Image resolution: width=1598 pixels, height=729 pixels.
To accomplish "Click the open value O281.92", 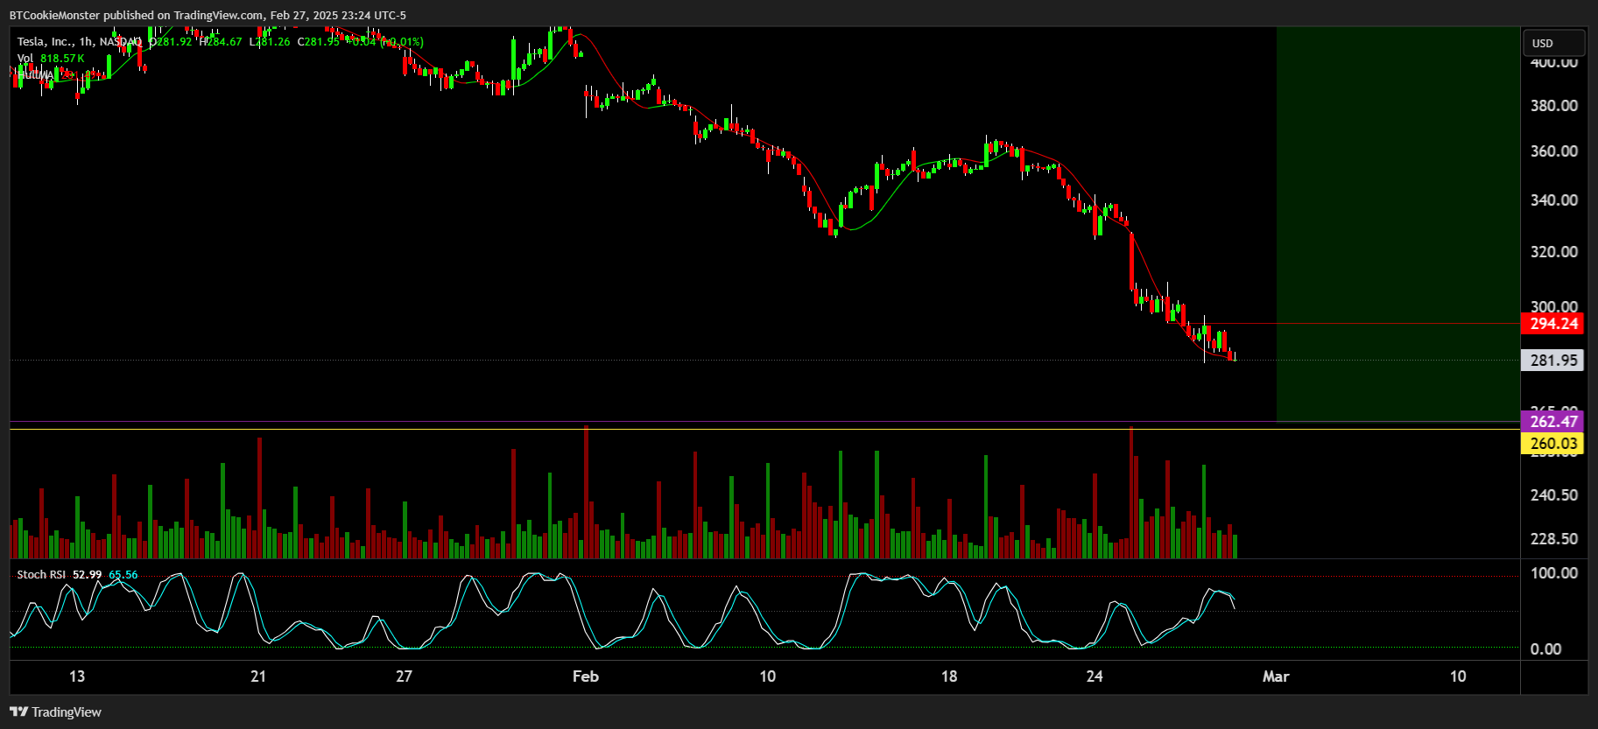I will click(172, 41).
